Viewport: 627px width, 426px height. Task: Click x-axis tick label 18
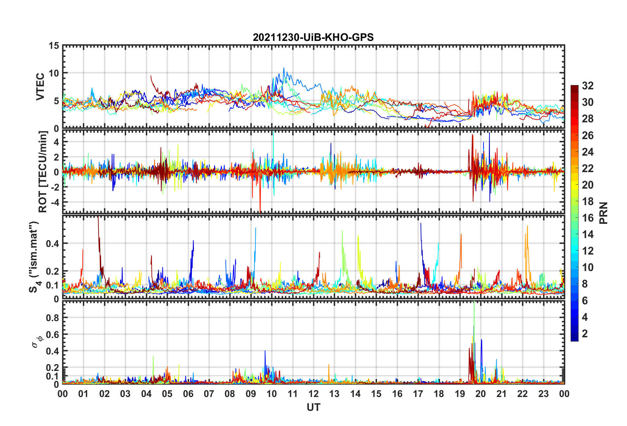(x=439, y=394)
